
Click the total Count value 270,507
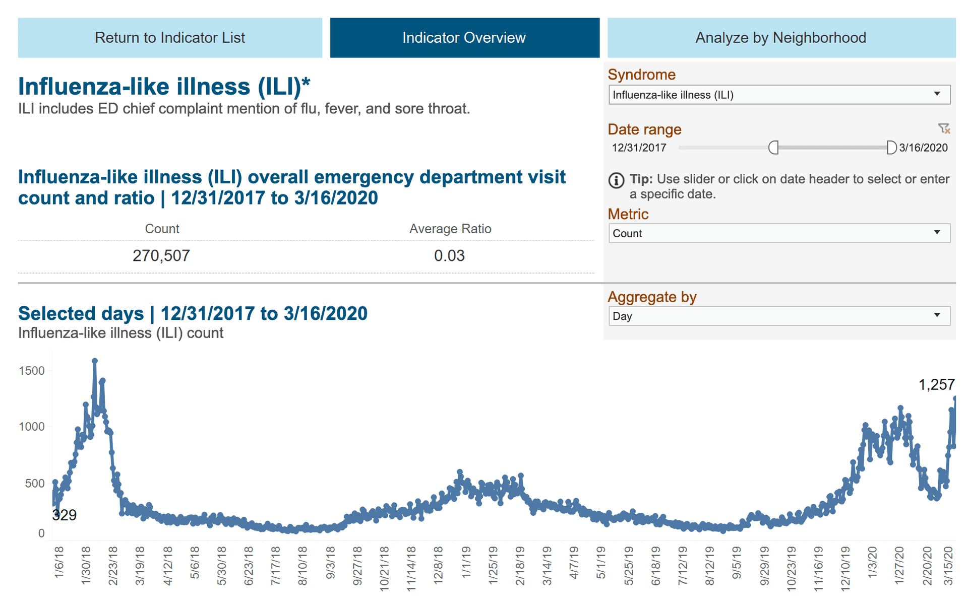(x=161, y=256)
